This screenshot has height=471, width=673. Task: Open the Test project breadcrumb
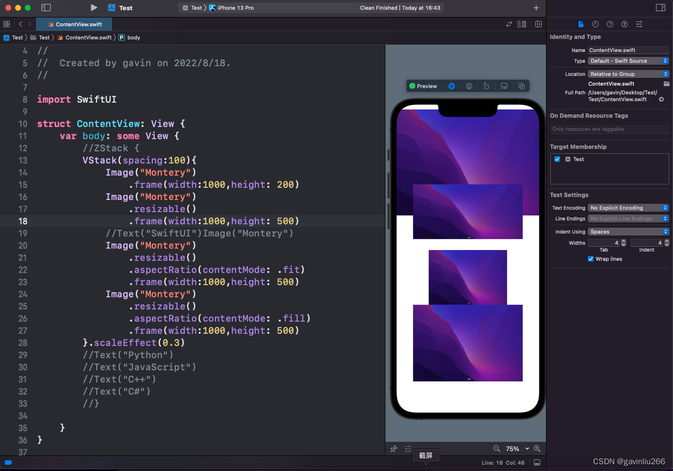pyautogui.click(x=13, y=37)
